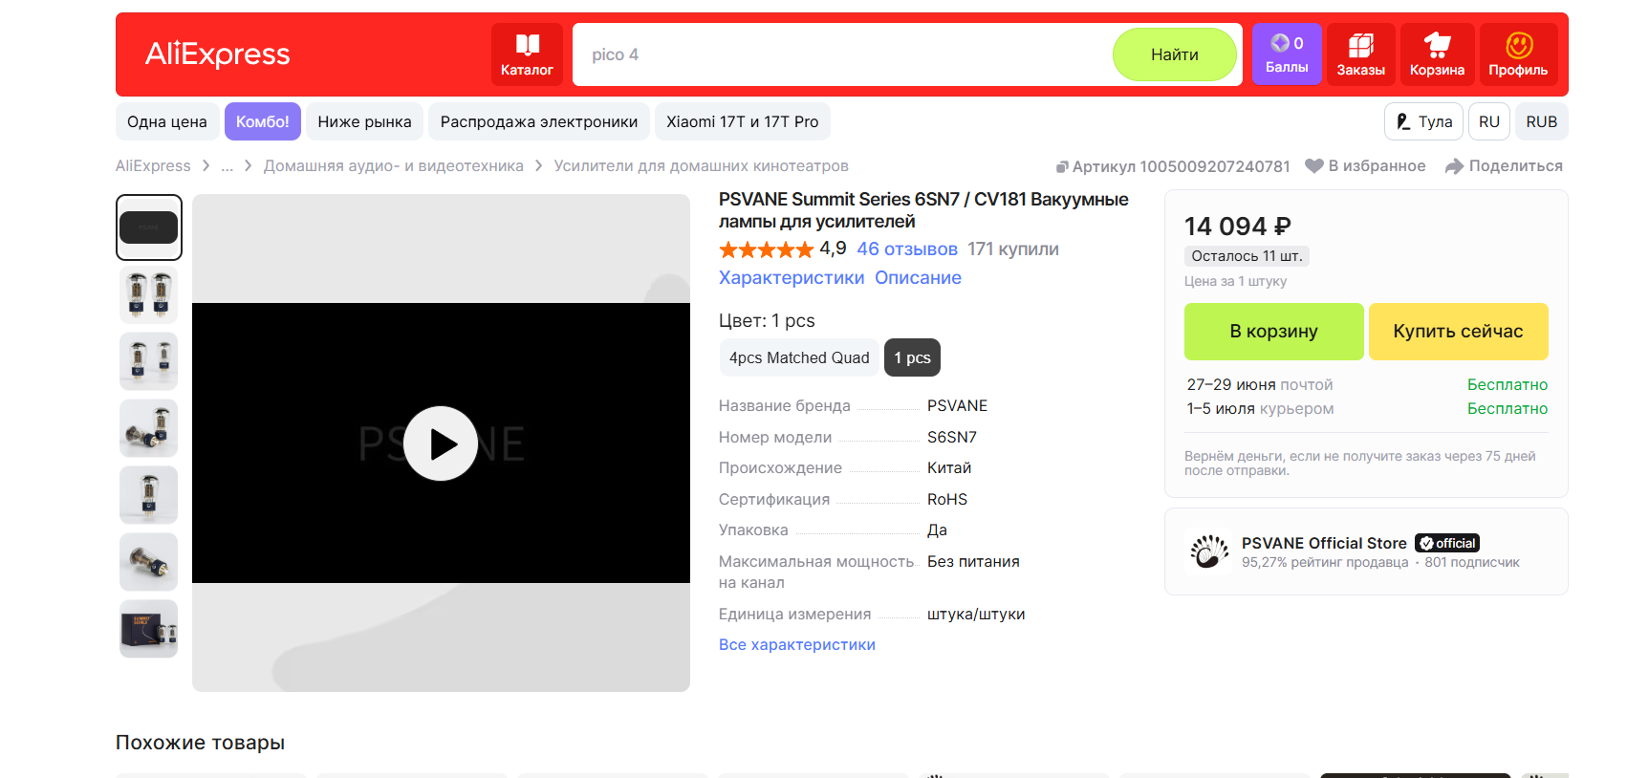This screenshot has height=778, width=1627.
Task: Select the 1 pcs option
Action: pyautogui.click(x=912, y=357)
